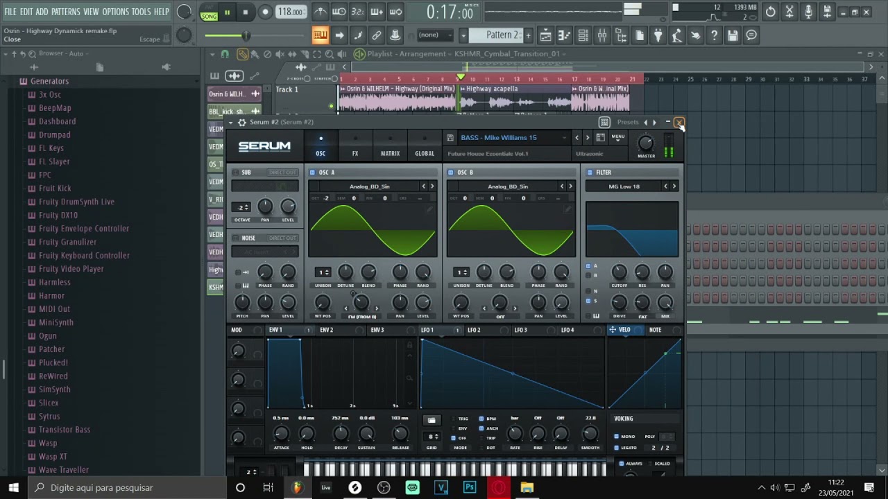Toggle OSC A on/off

[312, 172]
